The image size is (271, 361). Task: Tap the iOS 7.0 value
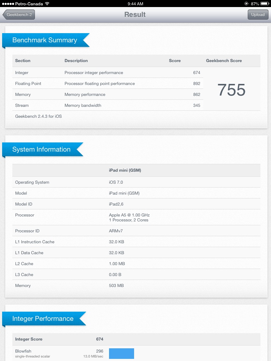(x=116, y=182)
